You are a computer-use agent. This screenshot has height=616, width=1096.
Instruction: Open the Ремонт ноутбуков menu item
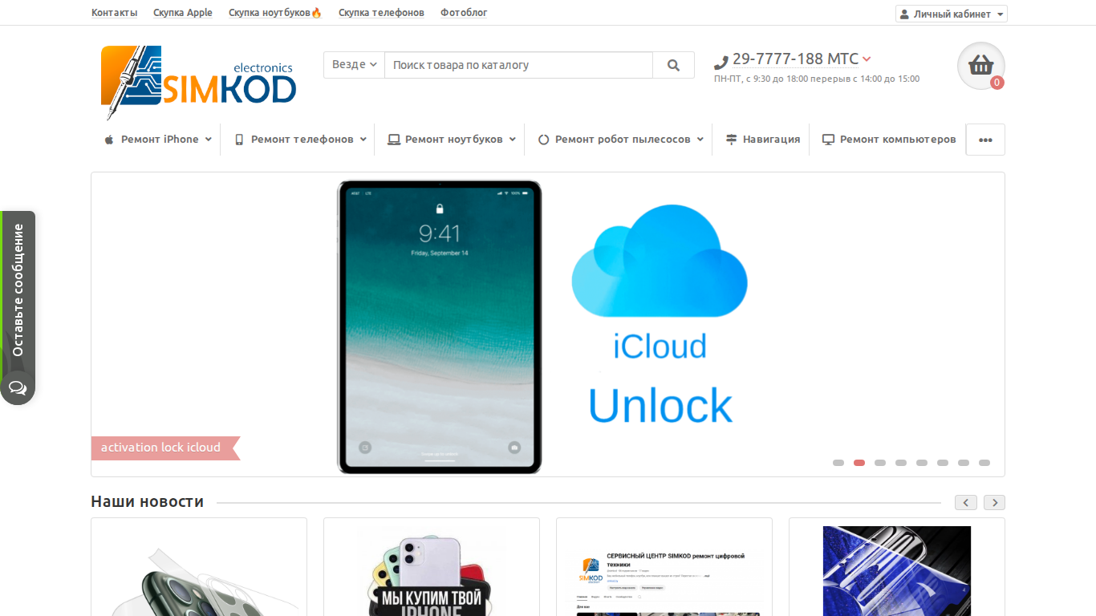(453, 140)
